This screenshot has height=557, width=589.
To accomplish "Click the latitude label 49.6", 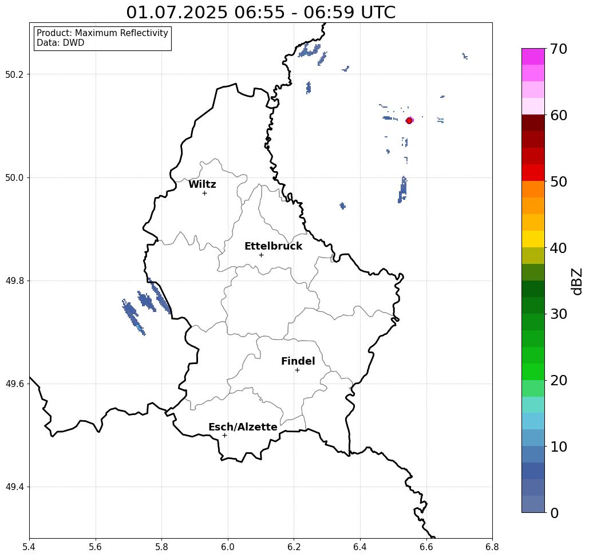I will pos(14,384).
